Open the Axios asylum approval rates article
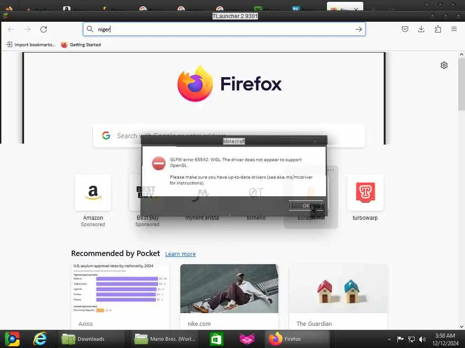Viewport: 465px width, 348px height. pos(120,296)
